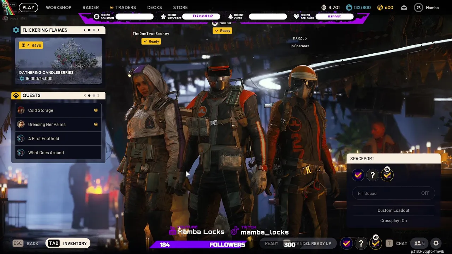Screen dimensions: 452x254
Task: Open the STORE tab
Action: click(180, 7)
